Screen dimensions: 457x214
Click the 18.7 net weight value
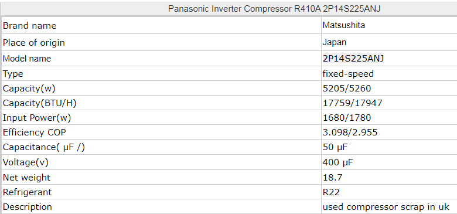[x=332, y=177]
